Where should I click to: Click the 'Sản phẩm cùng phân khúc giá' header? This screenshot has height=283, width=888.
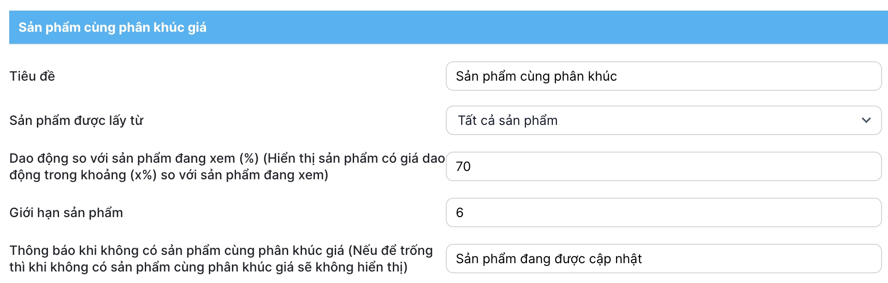pyautogui.click(x=112, y=28)
